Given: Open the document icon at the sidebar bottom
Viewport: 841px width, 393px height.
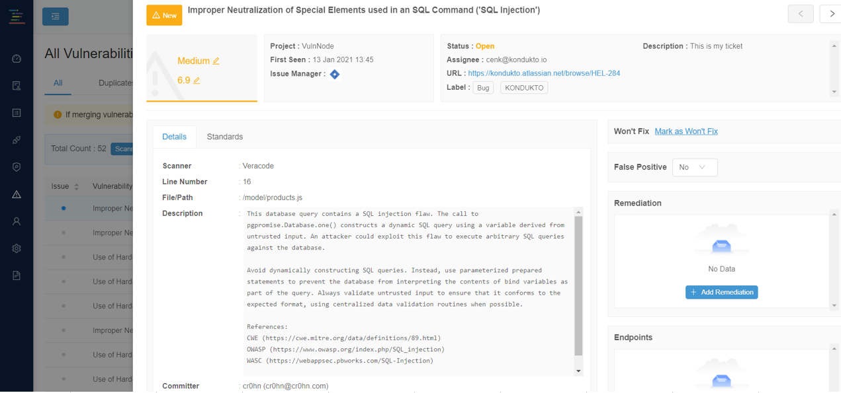Looking at the screenshot, I should point(17,275).
